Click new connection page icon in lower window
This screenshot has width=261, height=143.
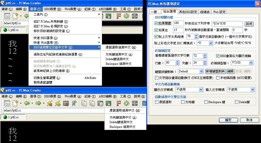pos(15,103)
